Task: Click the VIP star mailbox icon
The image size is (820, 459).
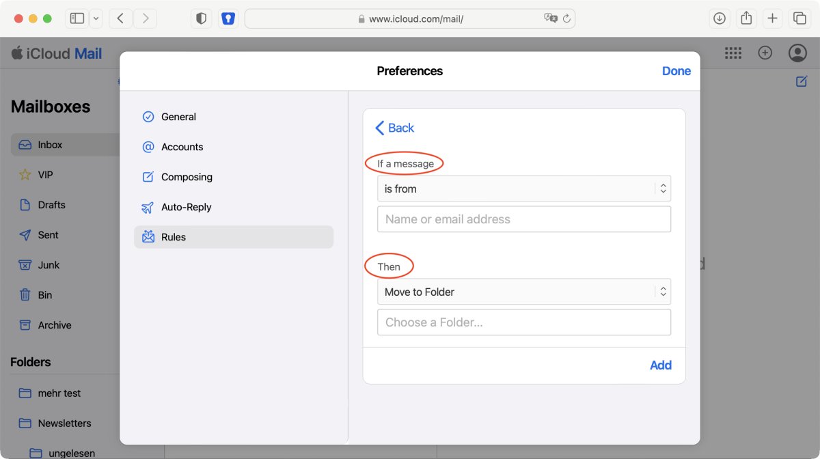Action: click(x=25, y=174)
